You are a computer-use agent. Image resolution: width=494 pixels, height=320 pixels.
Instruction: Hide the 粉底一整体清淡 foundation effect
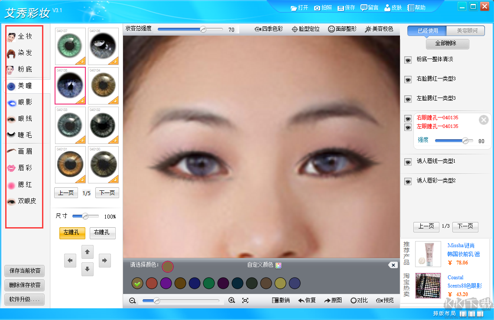pos(407,60)
